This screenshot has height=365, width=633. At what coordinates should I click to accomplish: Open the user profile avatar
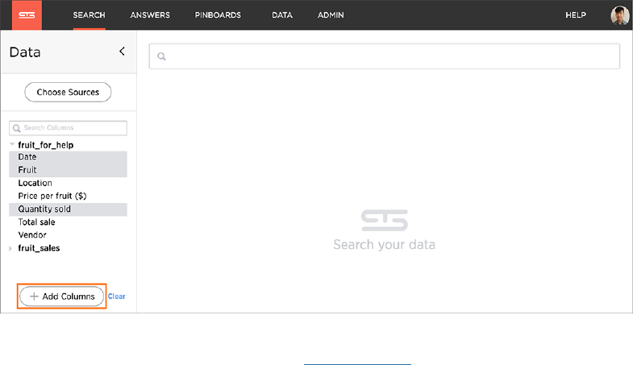[619, 15]
